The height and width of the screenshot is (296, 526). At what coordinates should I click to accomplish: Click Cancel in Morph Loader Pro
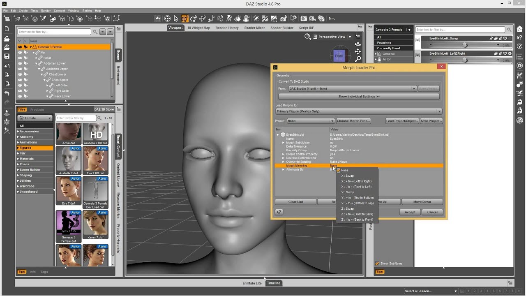(432, 212)
